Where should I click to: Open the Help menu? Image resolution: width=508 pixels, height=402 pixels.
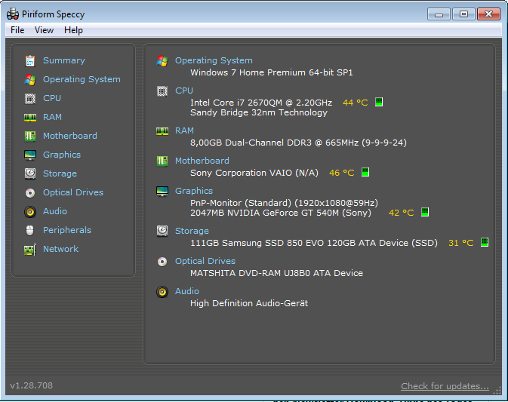[73, 30]
